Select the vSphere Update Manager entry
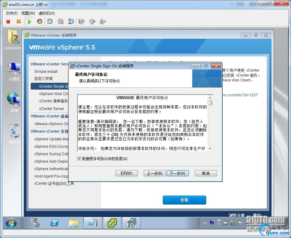291x238 pixels. (x=51, y=139)
